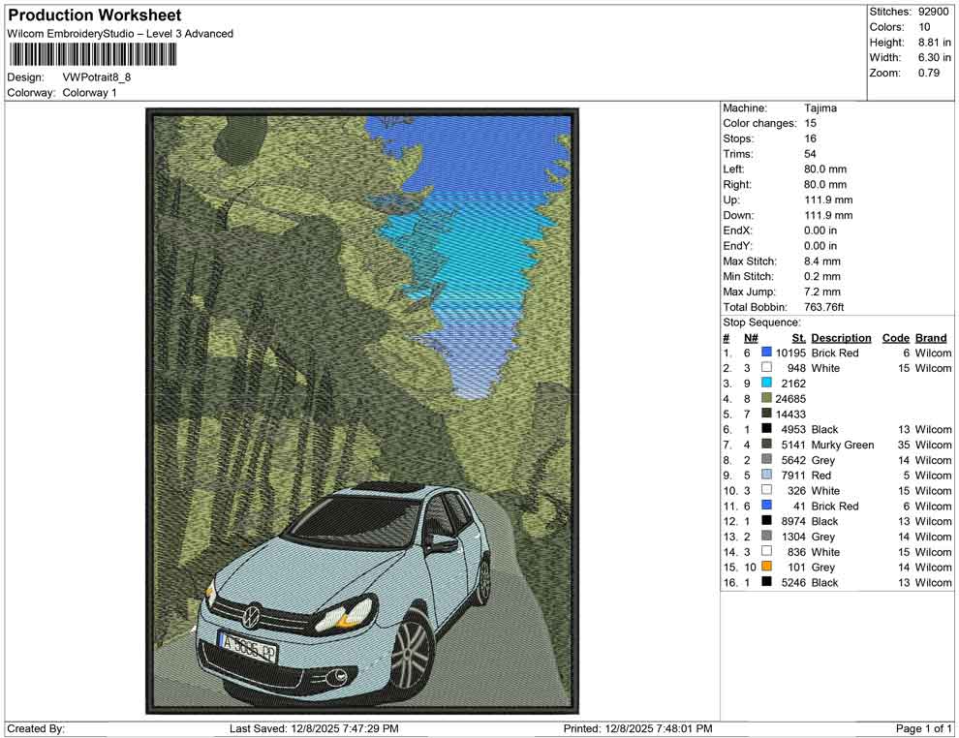Click the Description column header
Viewport: 959px width, 738px height.
tap(840, 337)
